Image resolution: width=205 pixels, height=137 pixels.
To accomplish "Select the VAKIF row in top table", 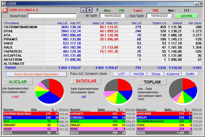I will (102, 43).
